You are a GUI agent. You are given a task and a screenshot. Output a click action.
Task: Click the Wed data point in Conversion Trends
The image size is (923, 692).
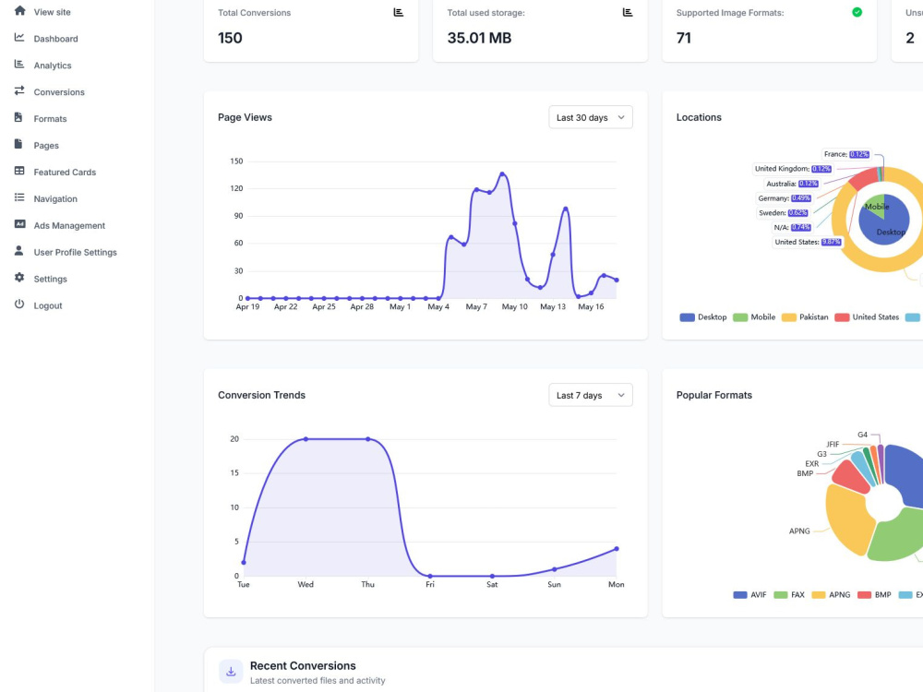pyautogui.click(x=306, y=439)
